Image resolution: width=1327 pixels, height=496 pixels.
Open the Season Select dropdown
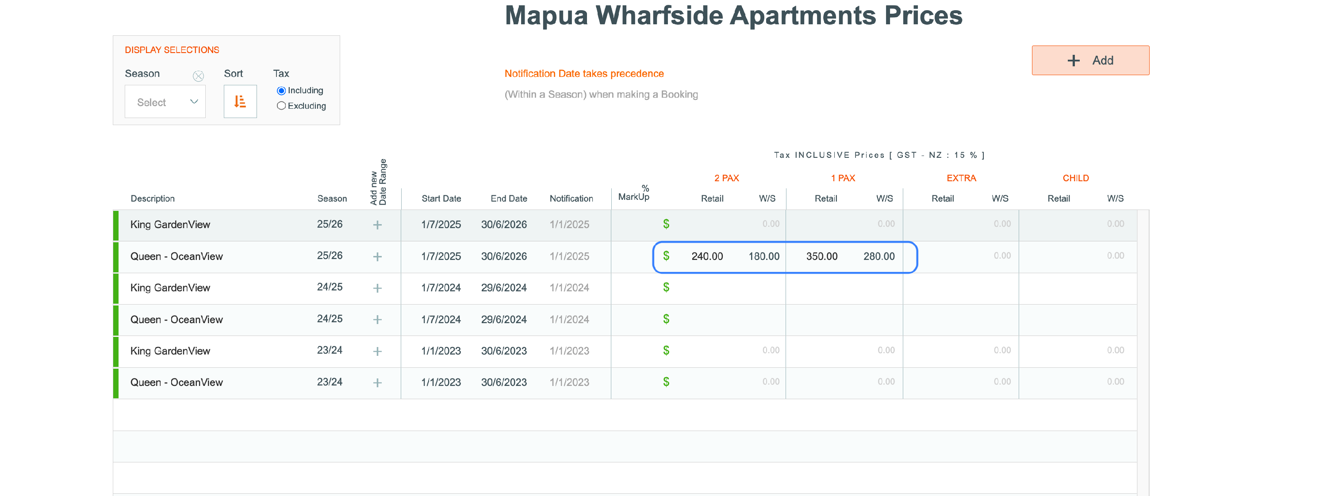coord(165,102)
